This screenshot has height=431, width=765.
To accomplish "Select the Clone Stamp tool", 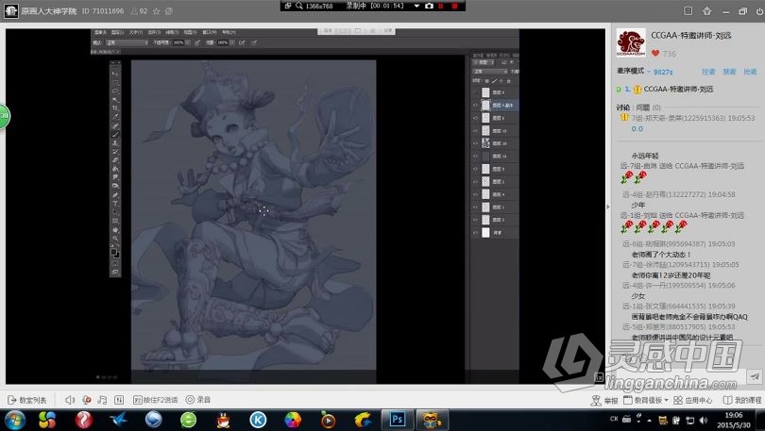I will [115, 143].
